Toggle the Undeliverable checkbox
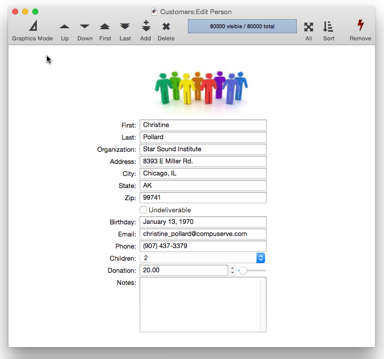Image resolution: width=384 pixels, height=359 pixels. (143, 210)
